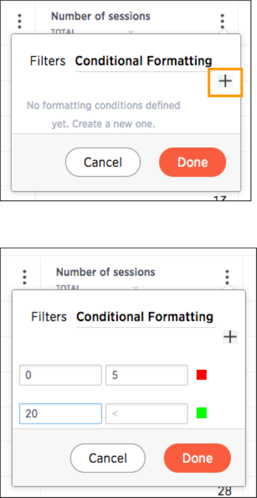The image size is (257, 498).
Task: Select Conditional Formatting tab in empty-conditions dialog
Action: point(144,61)
